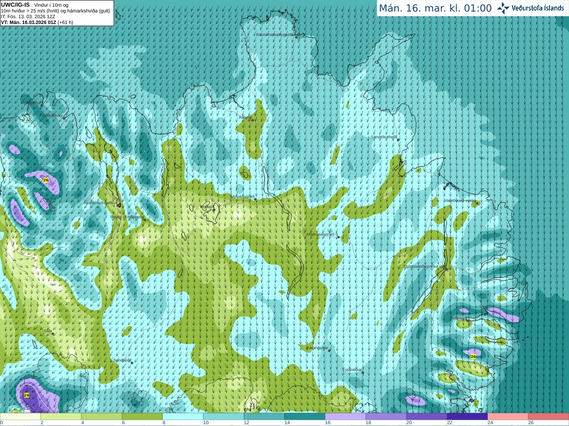Screen dimensions: 569x426
Task: Click the UWC/IG-IS Vindur í 10m title line
Action: coord(35,5)
